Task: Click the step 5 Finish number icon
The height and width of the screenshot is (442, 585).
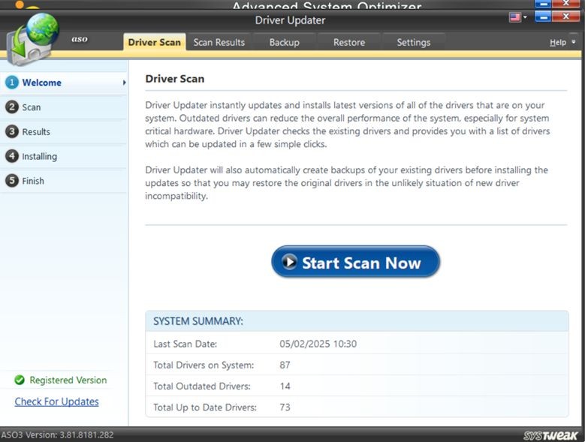Action: point(11,181)
